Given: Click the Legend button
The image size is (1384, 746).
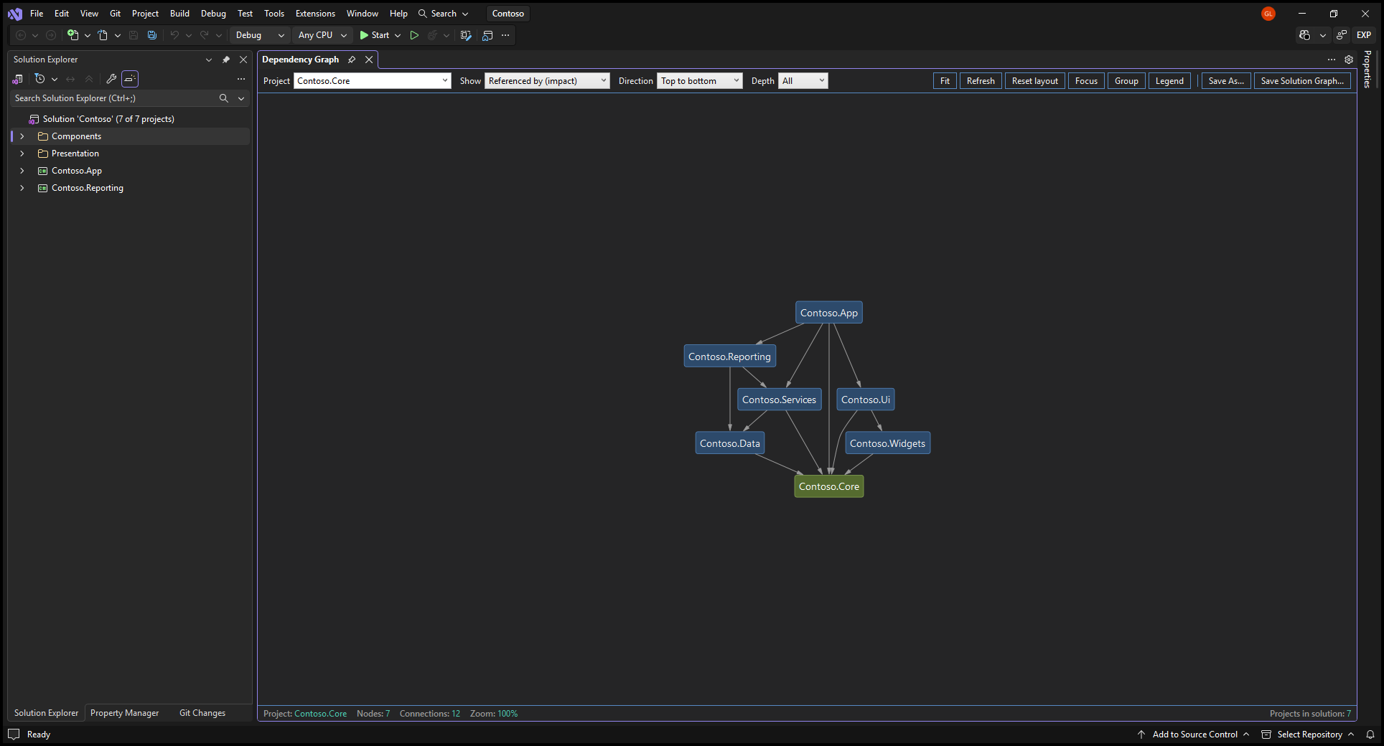Looking at the screenshot, I should pos(1169,81).
